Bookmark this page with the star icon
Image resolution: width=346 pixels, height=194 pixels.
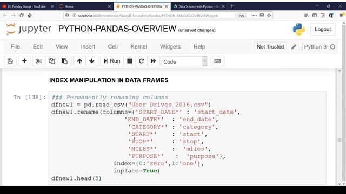269,16
